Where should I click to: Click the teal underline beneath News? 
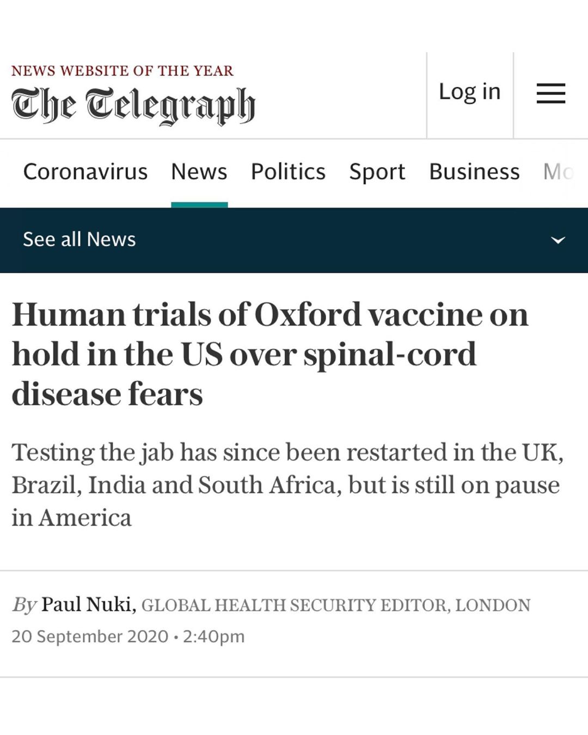pos(199,205)
